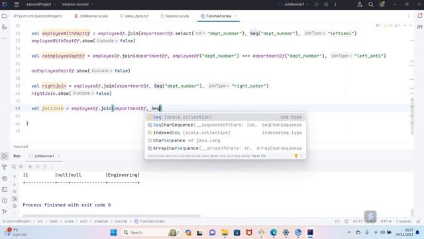Image resolution: width=424 pixels, height=239 pixels.
Task: Open the Maven tool window
Action: coord(419,27)
